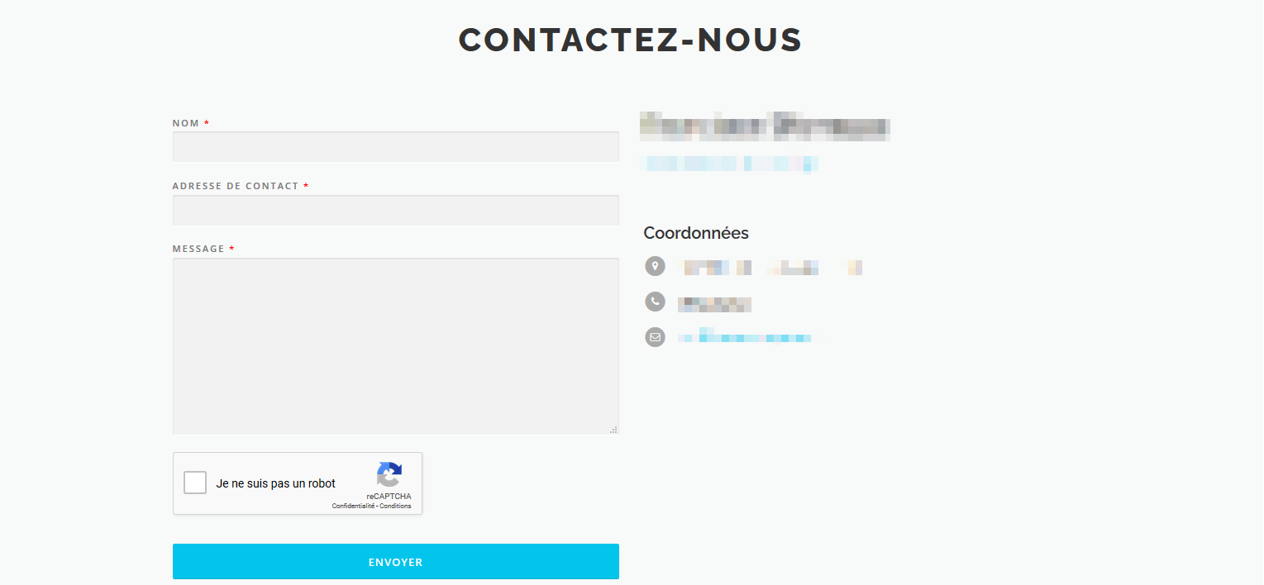
Task: Click the envelope email icon
Action: [x=655, y=337]
